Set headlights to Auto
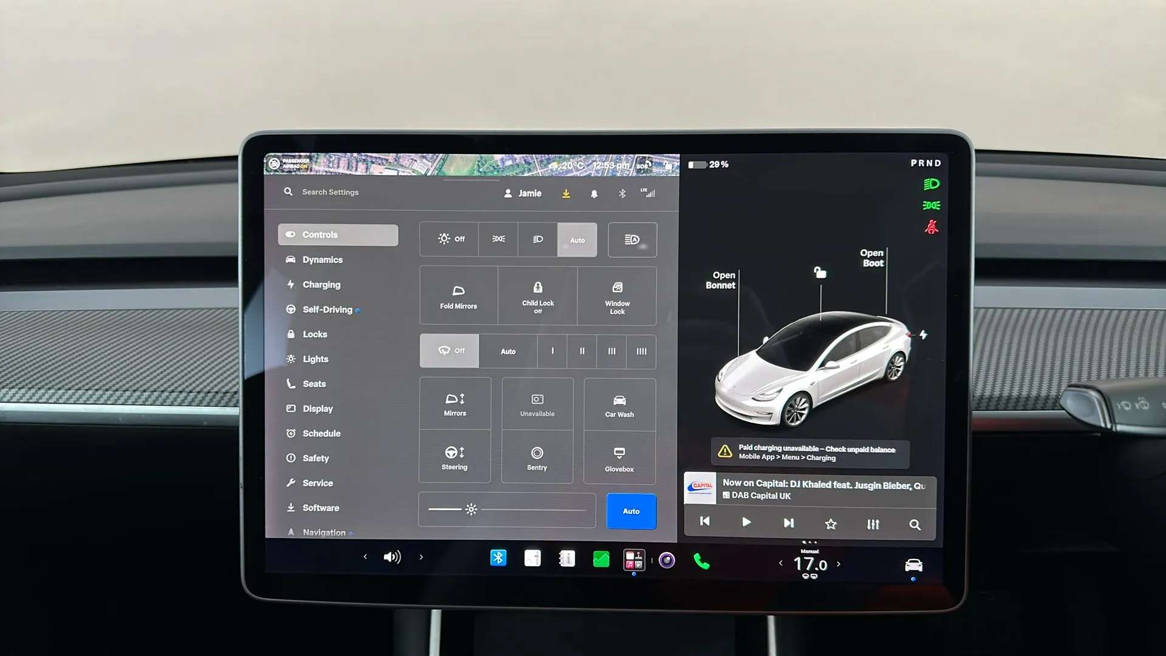Screen dimensions: 1166x656 (577, 240)
